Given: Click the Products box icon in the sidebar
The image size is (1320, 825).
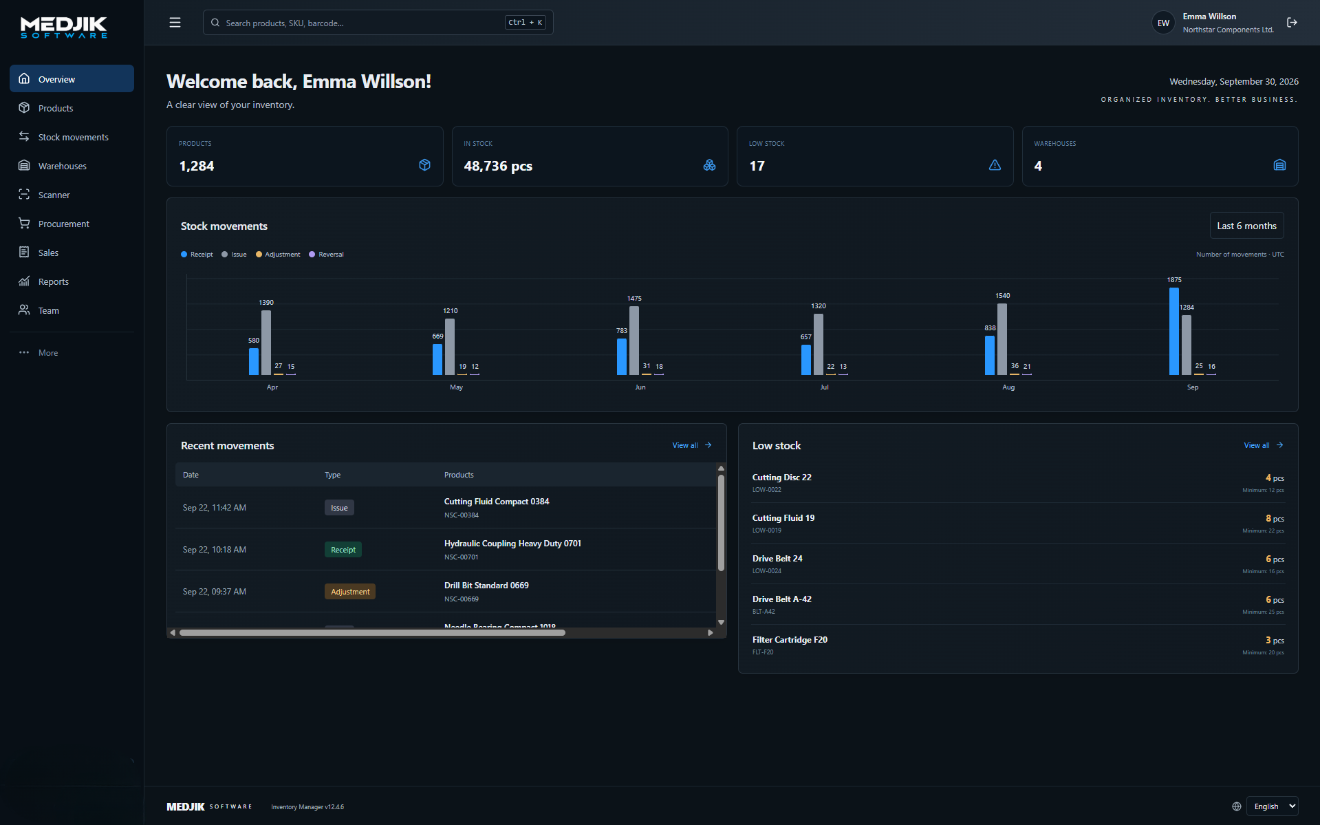Looking at the screenshot, I should (24, 107).
